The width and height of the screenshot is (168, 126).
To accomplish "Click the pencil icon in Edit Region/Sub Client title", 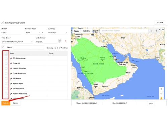I will [3, 23].
